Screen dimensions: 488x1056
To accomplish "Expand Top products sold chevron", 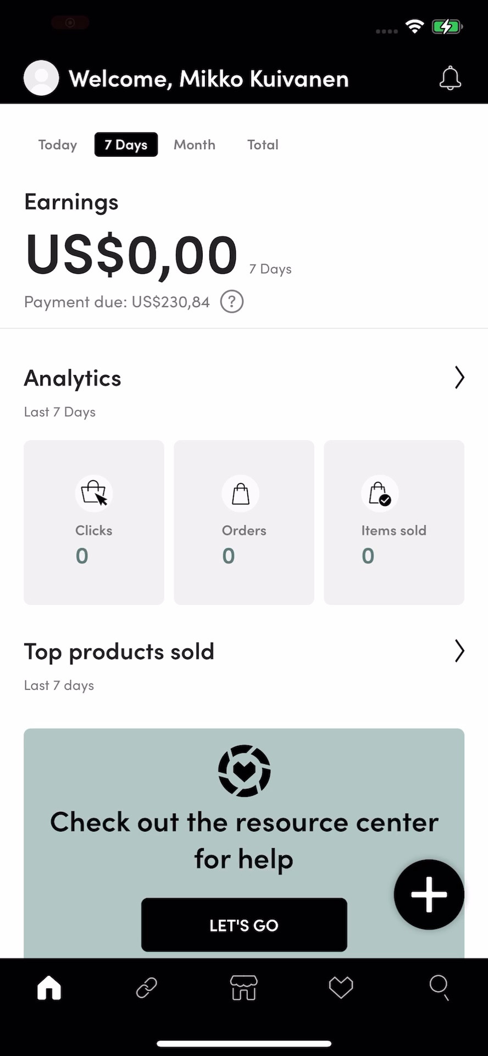I will (459, 651).
